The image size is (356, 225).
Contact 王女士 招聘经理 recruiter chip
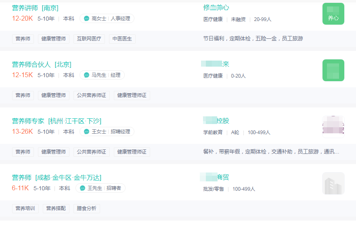click(x=107, y=132)
